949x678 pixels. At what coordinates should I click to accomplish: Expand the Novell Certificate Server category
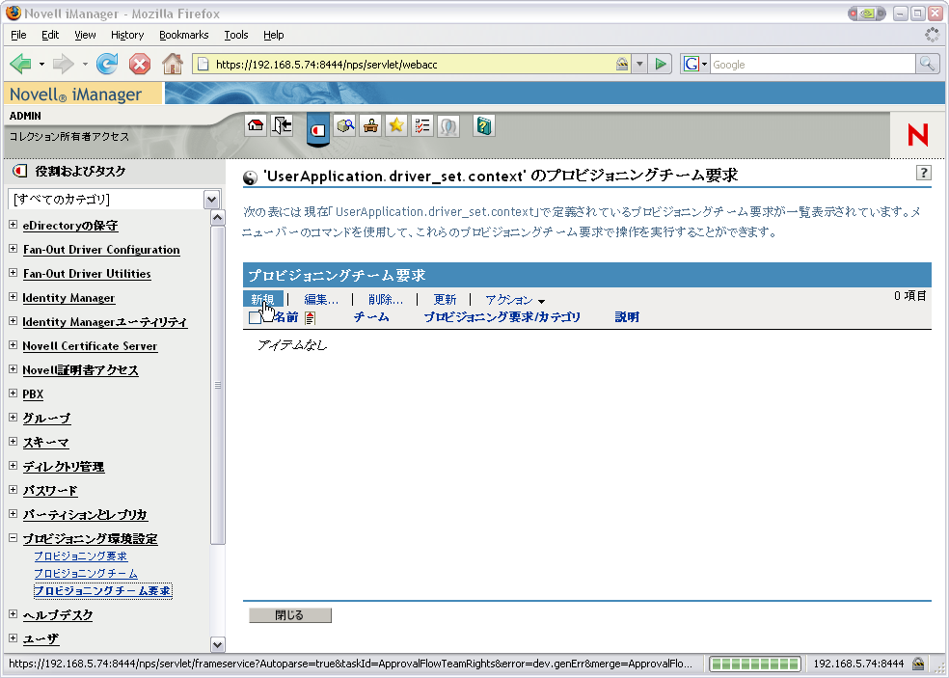[x=13, y=345]
